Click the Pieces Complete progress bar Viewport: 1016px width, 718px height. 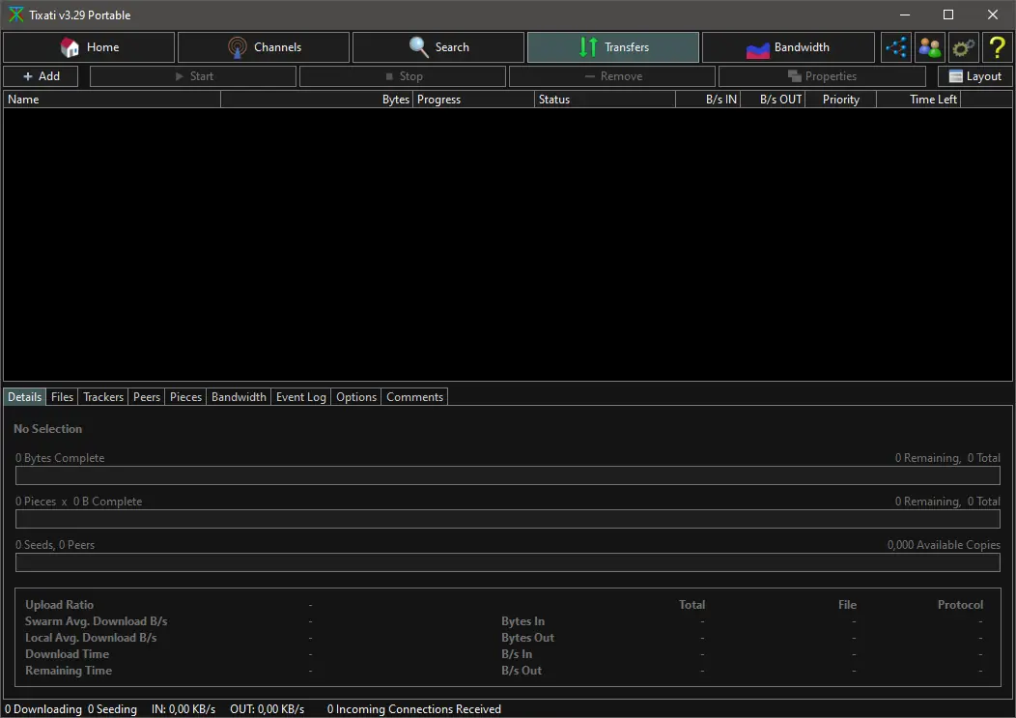(507, 519)
